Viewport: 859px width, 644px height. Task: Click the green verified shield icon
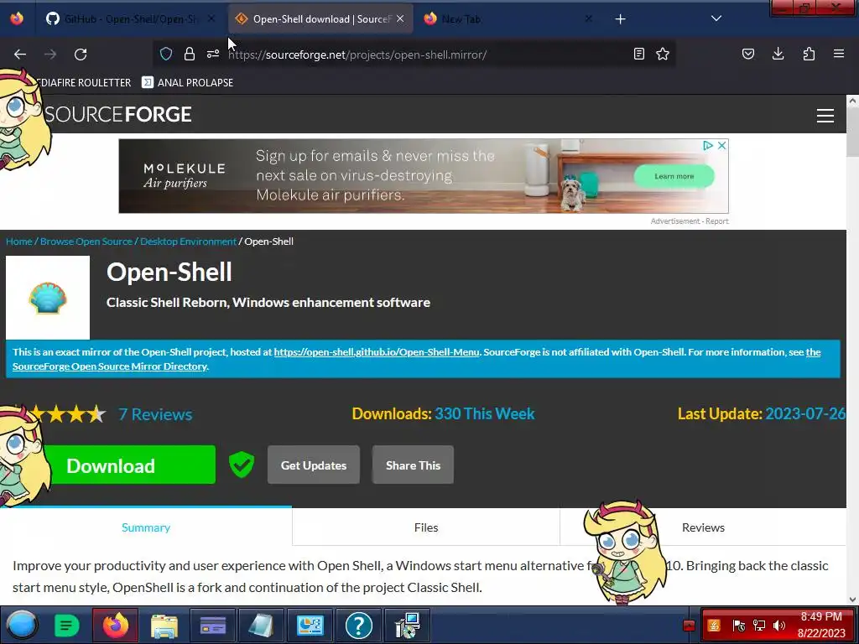point(241,465)
